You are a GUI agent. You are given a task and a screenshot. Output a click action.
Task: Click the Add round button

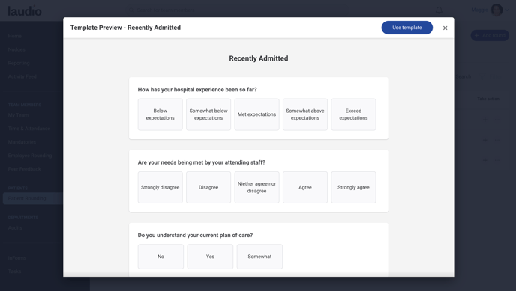pyautogui.click(x=490, y=35)
